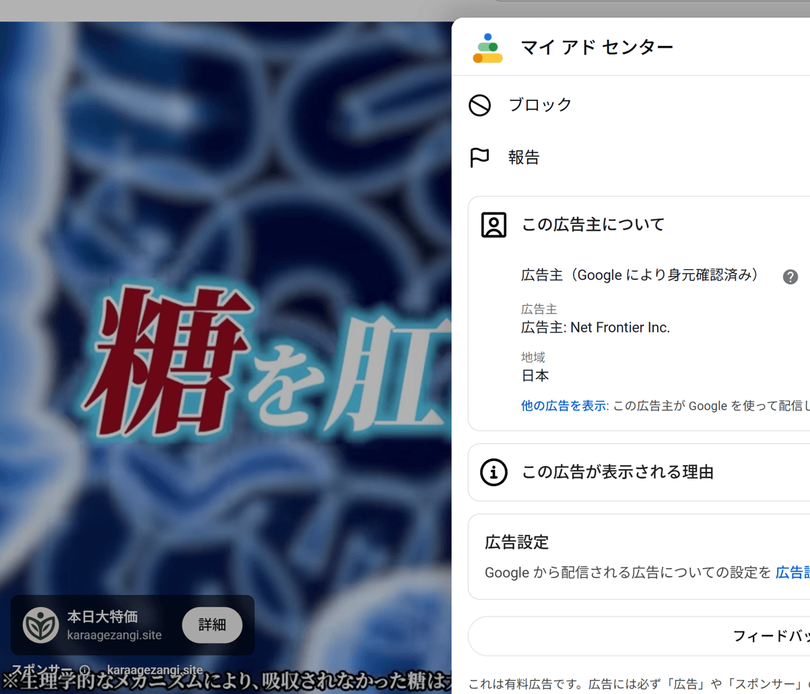Click the スポンサー label

click(x=42, y=670)
